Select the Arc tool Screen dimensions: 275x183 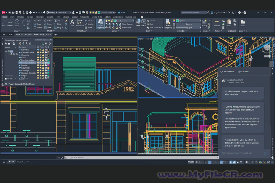(x=24, y=23)
